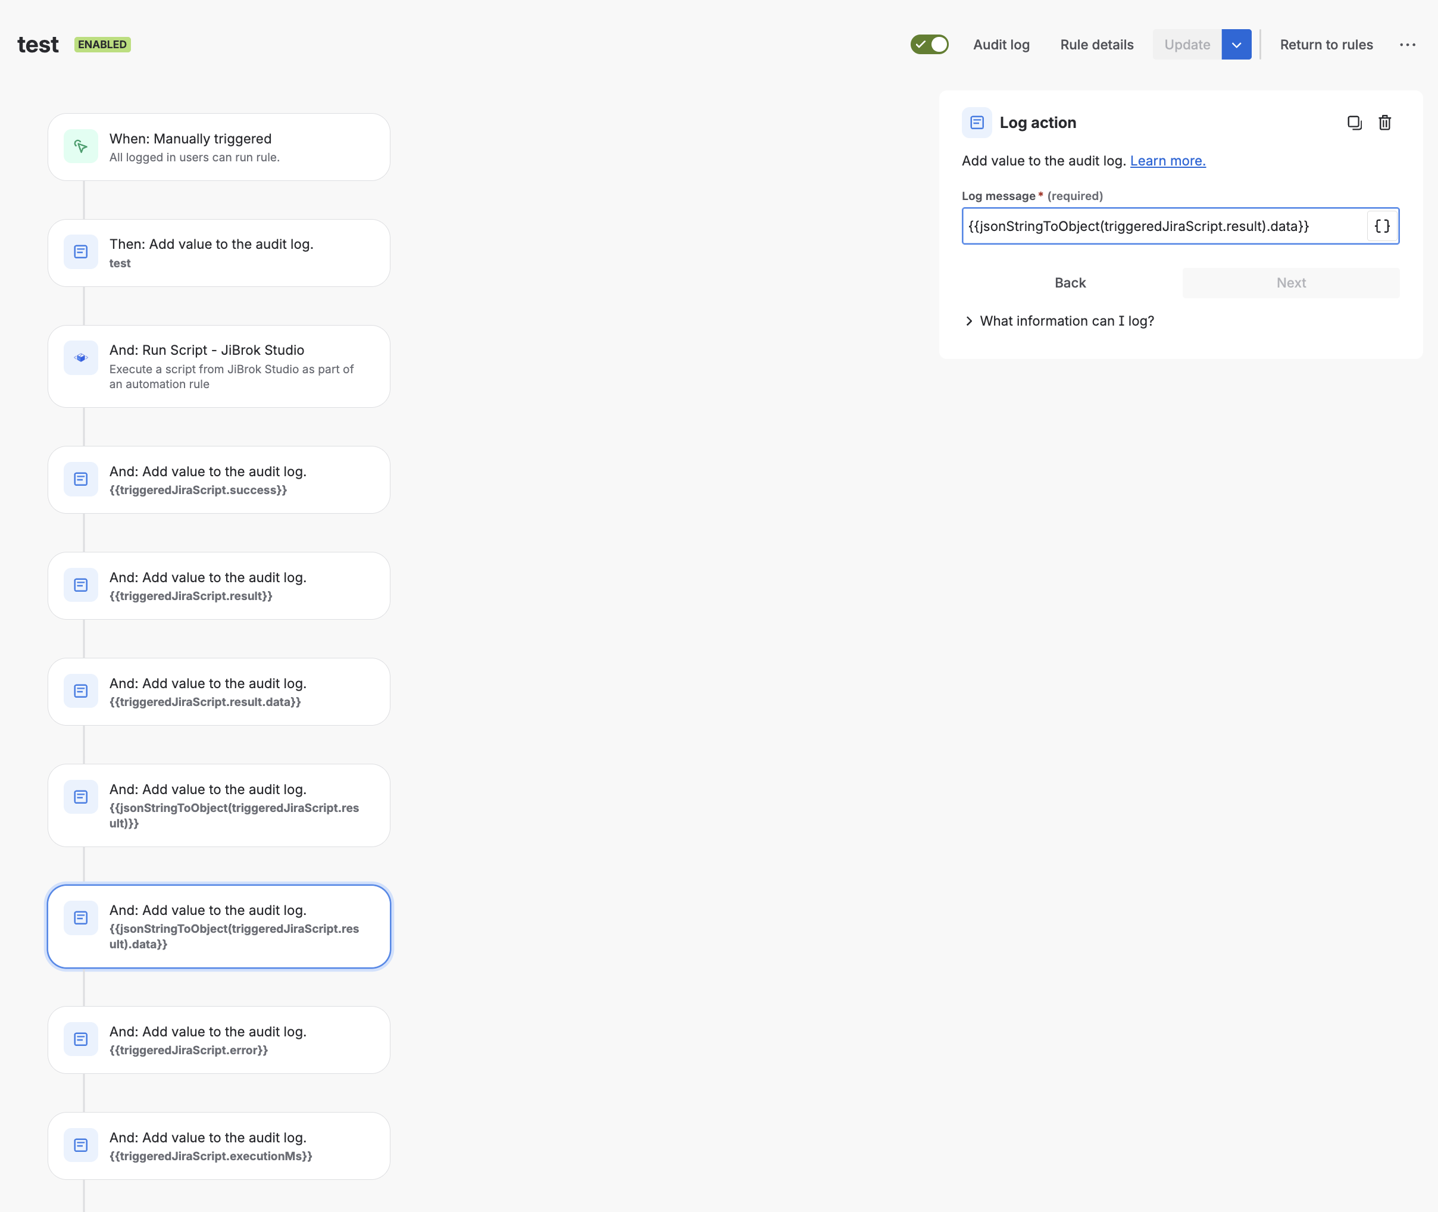The width and height of the screenshot is (1438, 1212).
Task: Click Return to rules
Action: pos(1326,45)
